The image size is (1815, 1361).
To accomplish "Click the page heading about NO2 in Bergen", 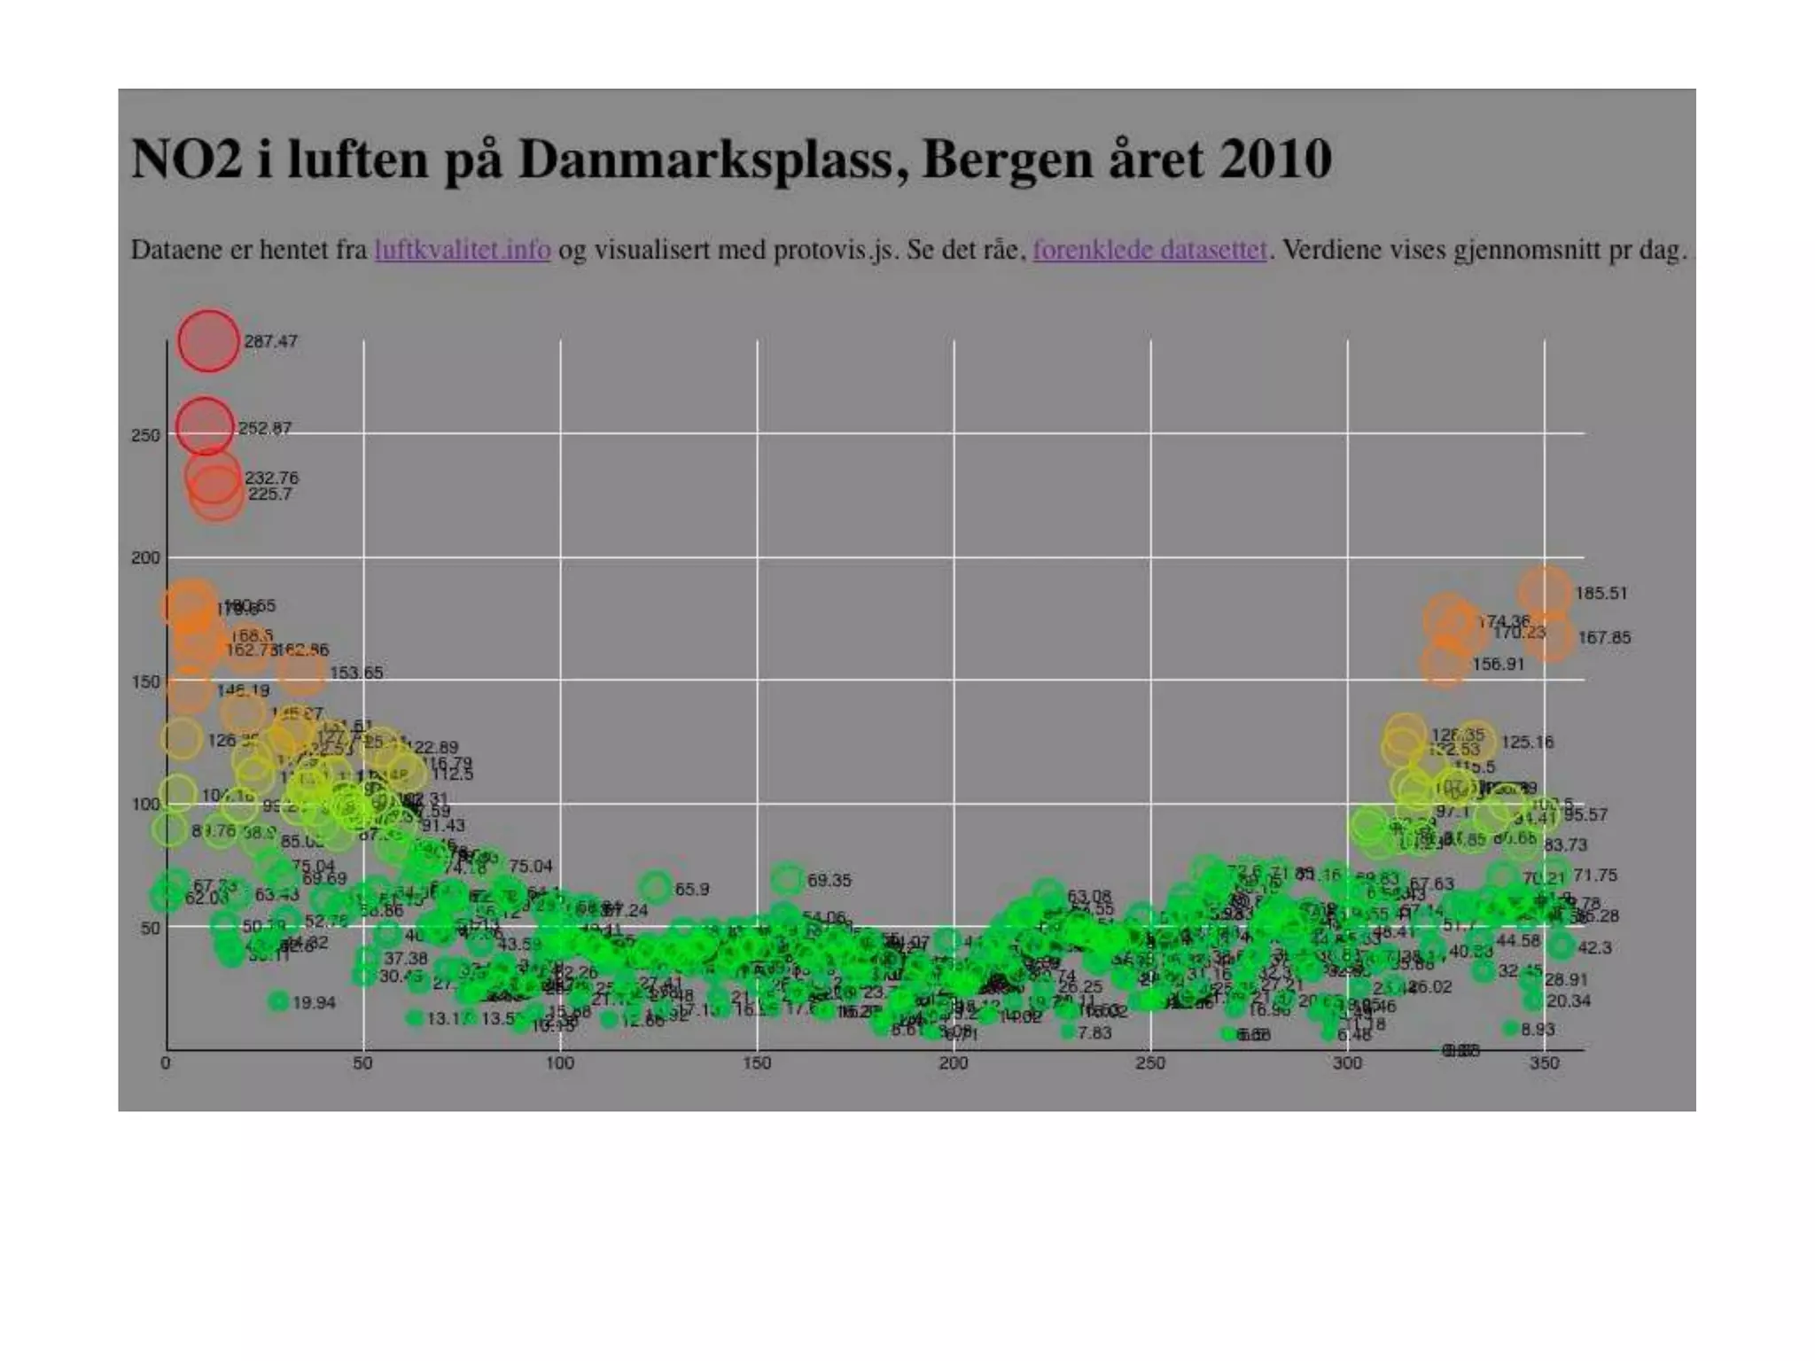I will 731,159.
